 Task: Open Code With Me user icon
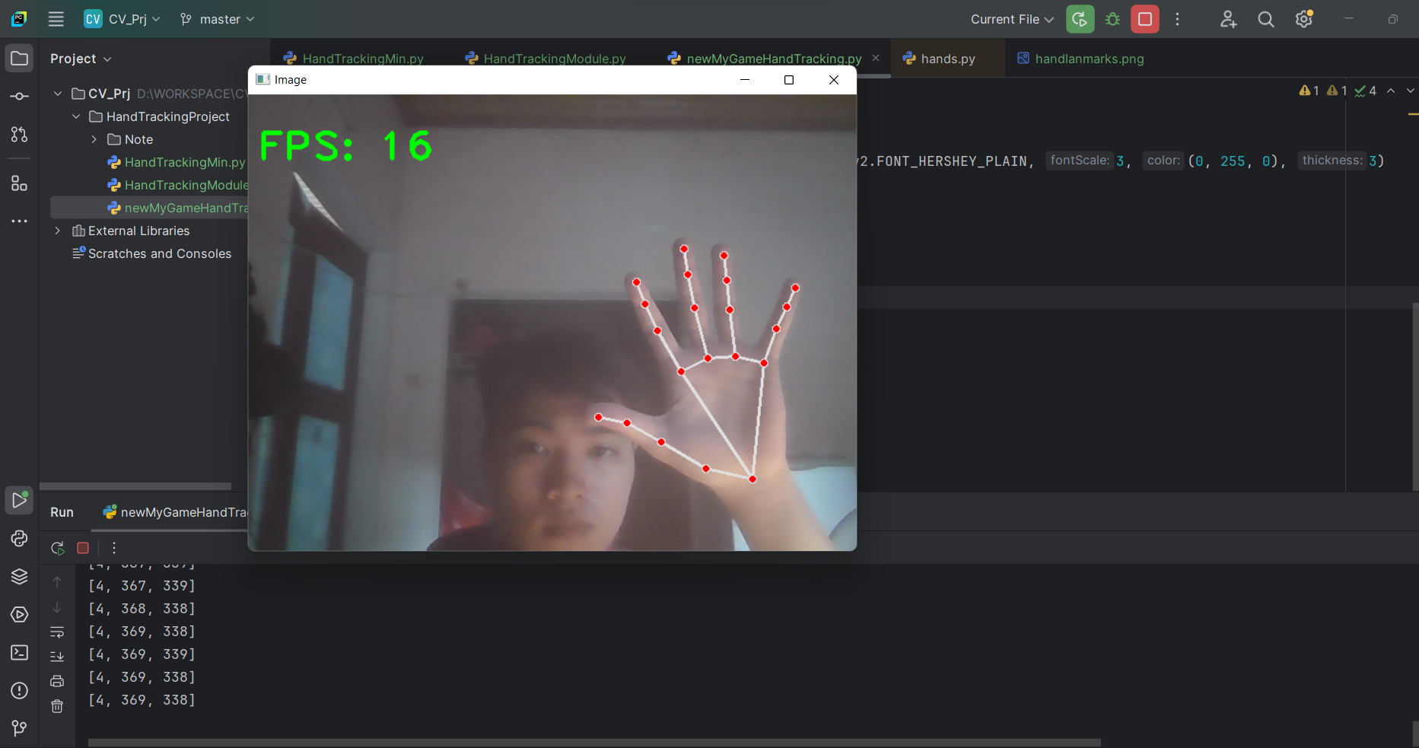(x=1229, y=19)
